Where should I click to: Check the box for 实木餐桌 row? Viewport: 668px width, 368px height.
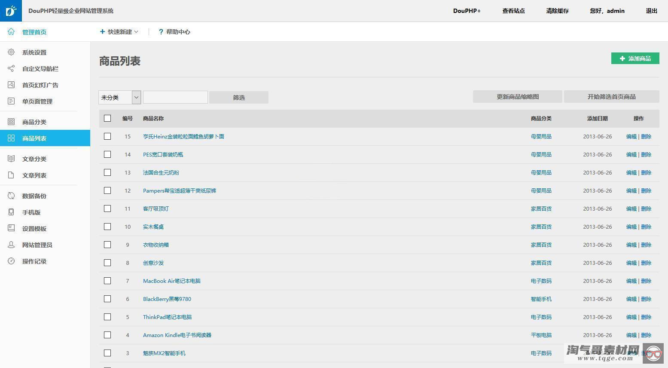[107, 227]
